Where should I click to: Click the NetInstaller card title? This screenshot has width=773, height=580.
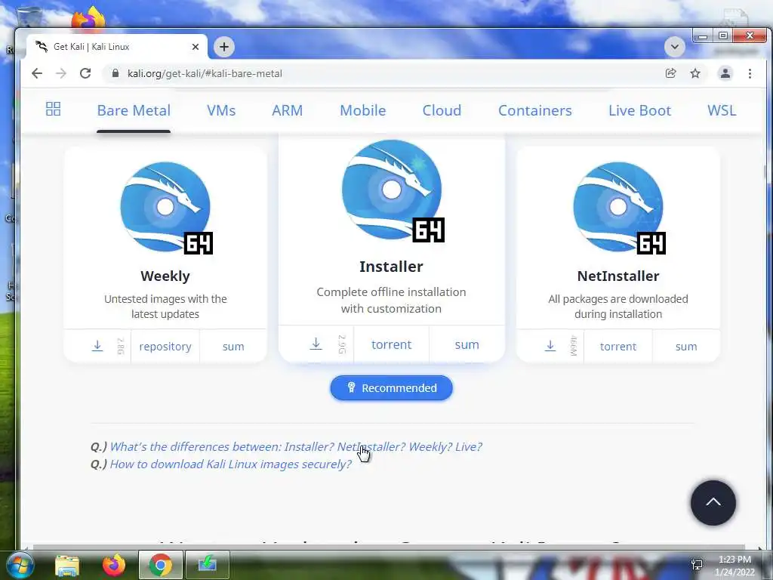click(x=618, y=276)
